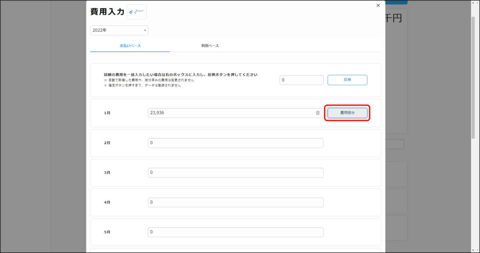Image resolution: width=480 pixels, height=253 pixels.
Task: Click the bulk amount input box showing 0
Action: pos(301,80)
